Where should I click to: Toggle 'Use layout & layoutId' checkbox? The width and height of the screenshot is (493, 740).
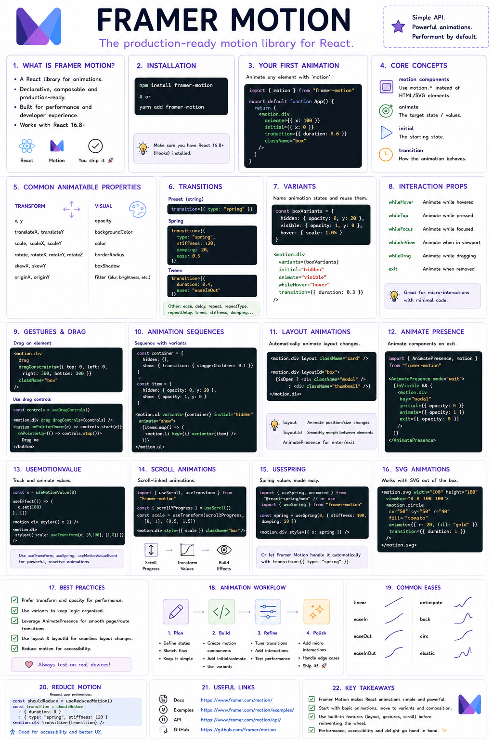(x=15, y=638)
